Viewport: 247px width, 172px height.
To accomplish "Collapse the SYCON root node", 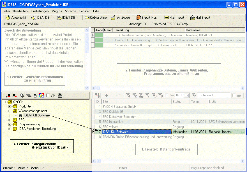I will tap(4, 102).
